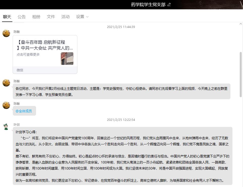The width and height of the screenshot is (243, 187).
Task: Expand the 设置 dropdown menu
Action: tap(82, 17)
